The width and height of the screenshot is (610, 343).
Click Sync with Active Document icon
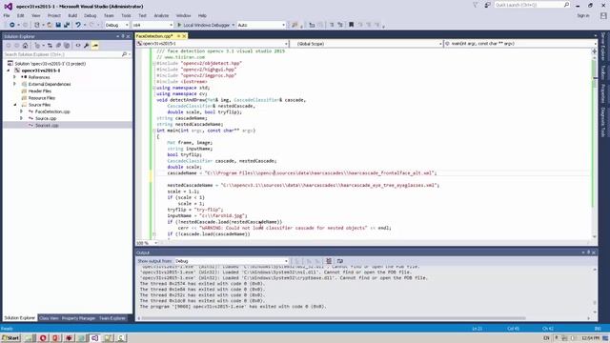tap(50, 46)
